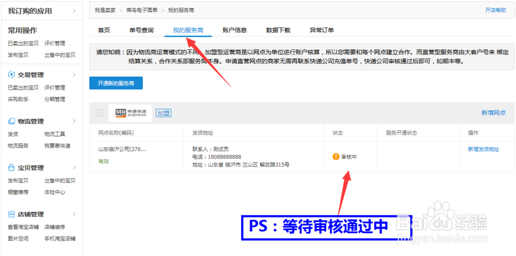The image size is (516, 256).
Task: Click the 服务开通状态 column header
Action: 401,133
